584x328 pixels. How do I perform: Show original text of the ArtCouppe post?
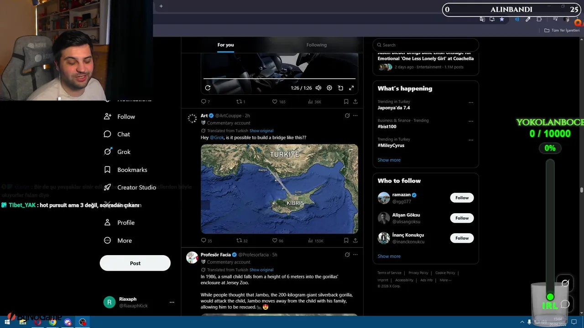click(261, 131)
